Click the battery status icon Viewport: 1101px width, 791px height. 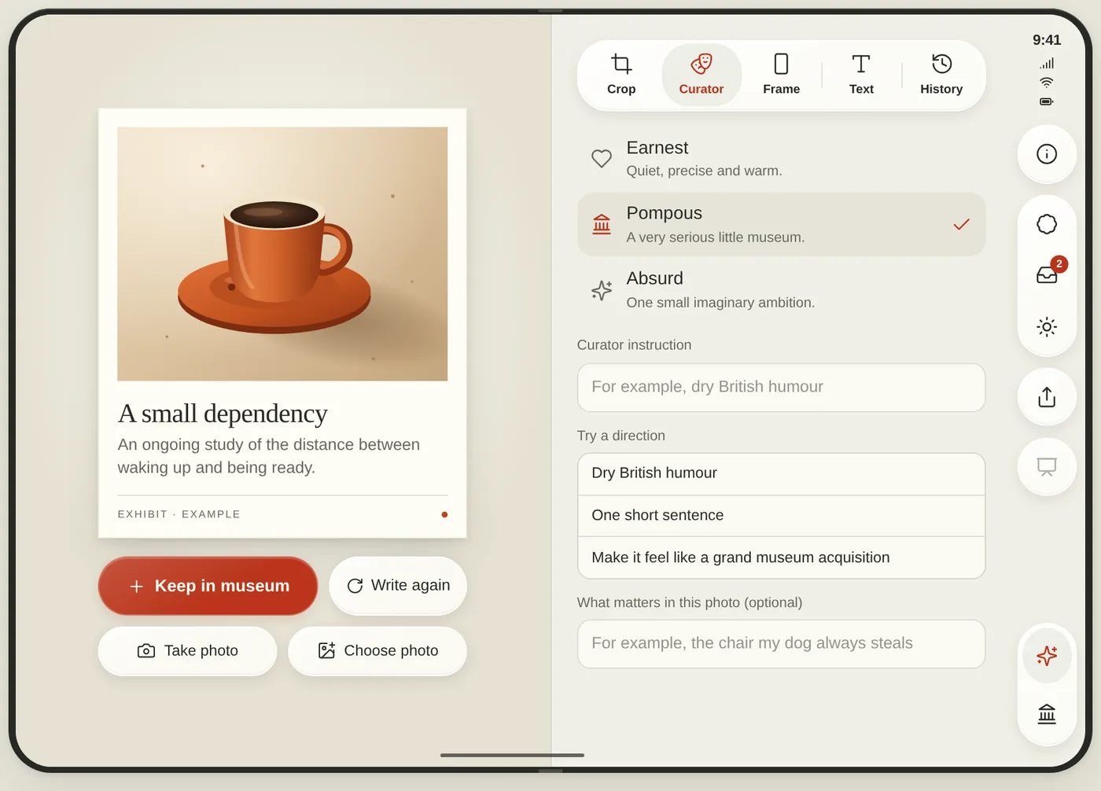pyautogui.click(x=1047, y=101)
